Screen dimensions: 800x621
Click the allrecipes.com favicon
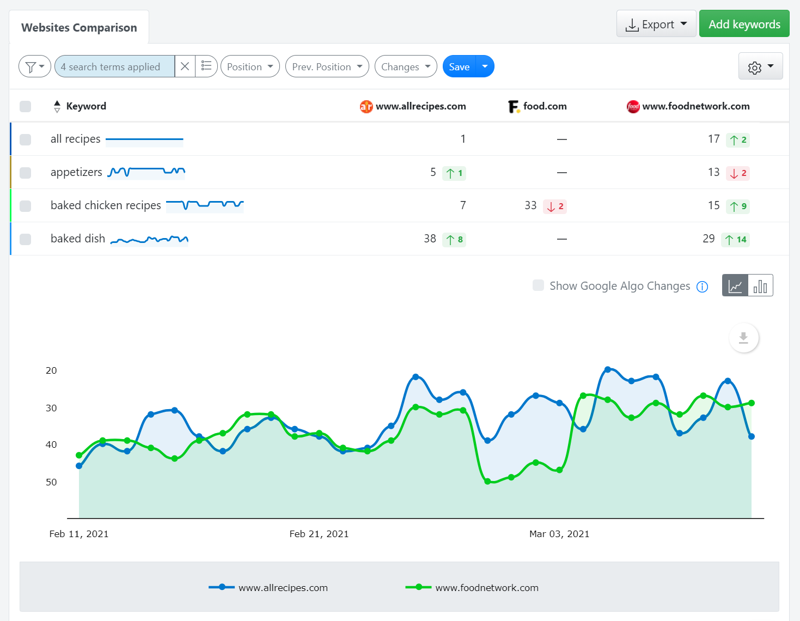[x=366, y=107]
